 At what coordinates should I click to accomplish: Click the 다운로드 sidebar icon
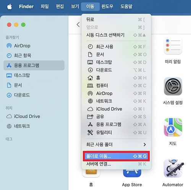coord(9,95)
